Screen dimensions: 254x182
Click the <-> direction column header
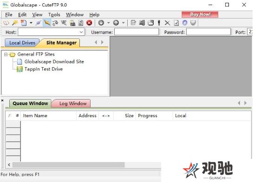click(x=106, y=116)
